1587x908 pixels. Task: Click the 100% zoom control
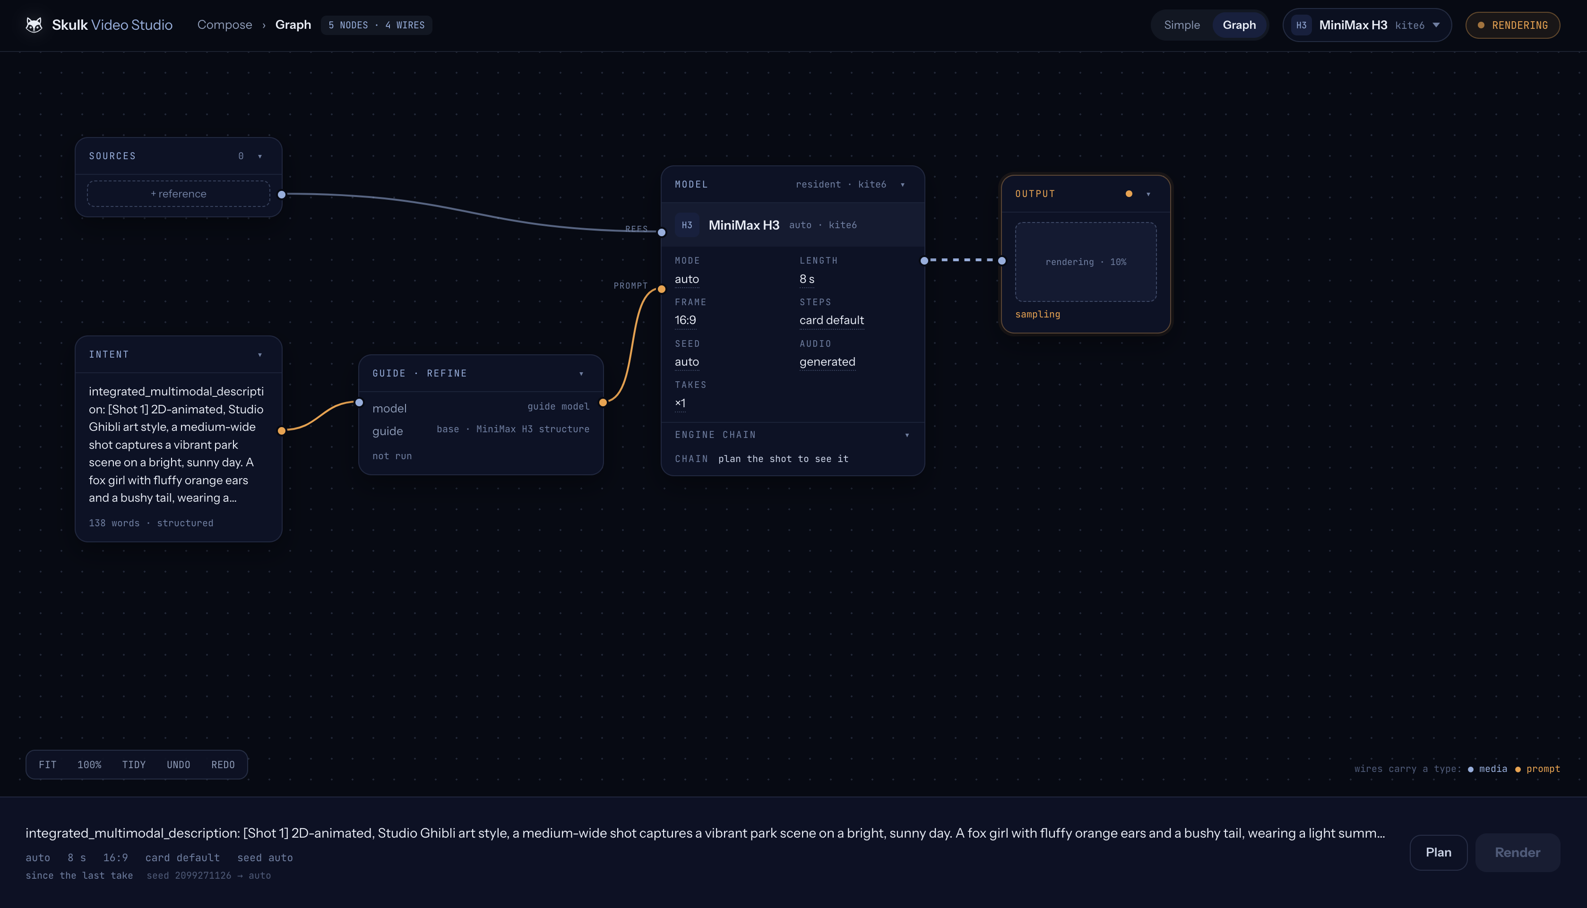click(x=89, y=764)
